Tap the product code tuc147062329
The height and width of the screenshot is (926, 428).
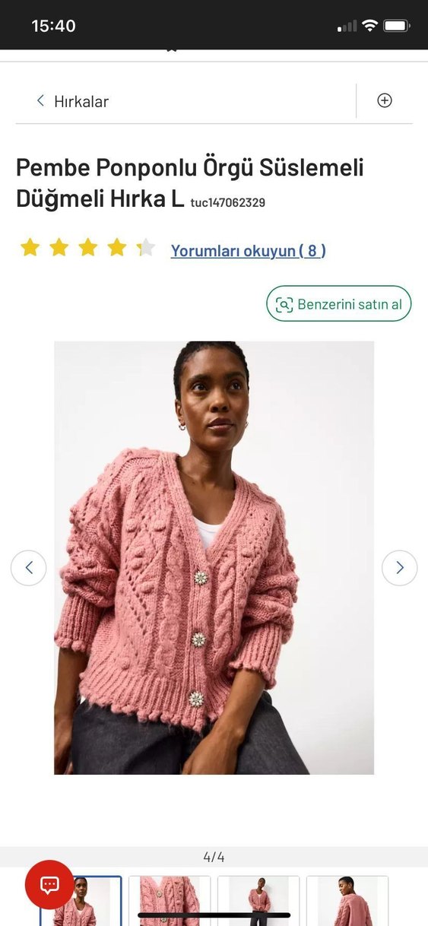pyautogui.click(x=227, y=203)
